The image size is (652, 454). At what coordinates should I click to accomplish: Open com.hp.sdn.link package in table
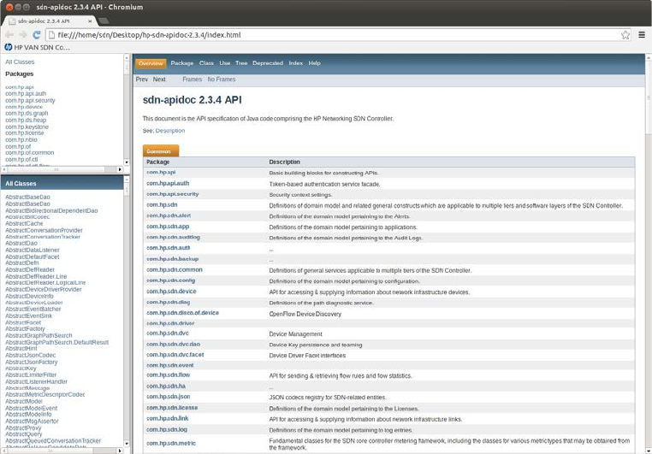pos(167,418)
